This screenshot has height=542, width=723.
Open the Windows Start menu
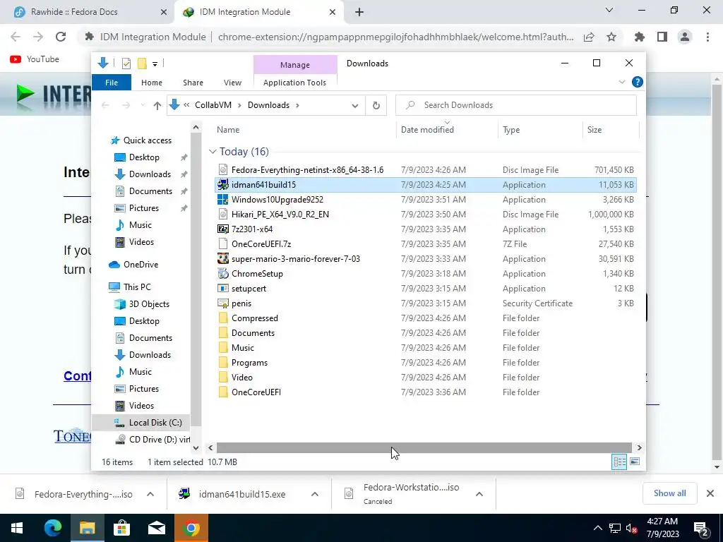[x=17, y=528]
